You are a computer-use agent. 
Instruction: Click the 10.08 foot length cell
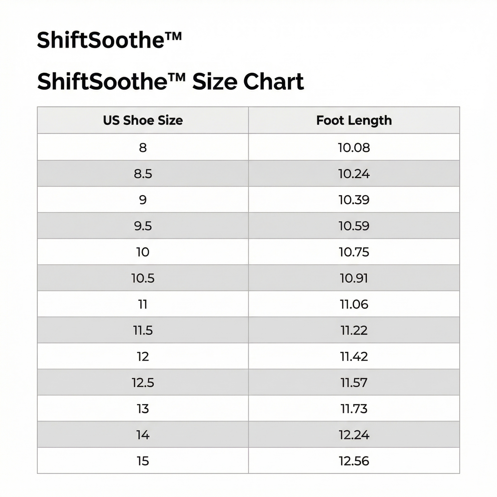pyautogui.click(x=354, y=148)
